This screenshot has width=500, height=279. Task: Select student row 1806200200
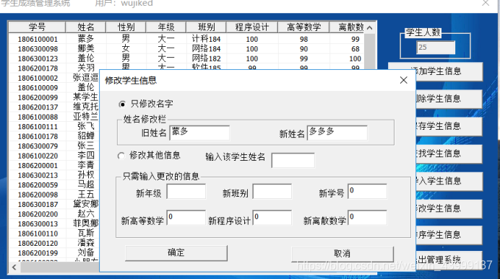pos(54,214)
